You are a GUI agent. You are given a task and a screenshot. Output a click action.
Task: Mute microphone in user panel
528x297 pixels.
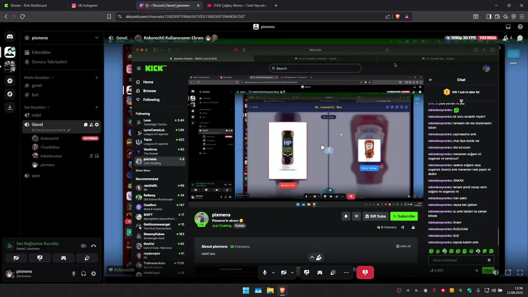click(74, 273)
